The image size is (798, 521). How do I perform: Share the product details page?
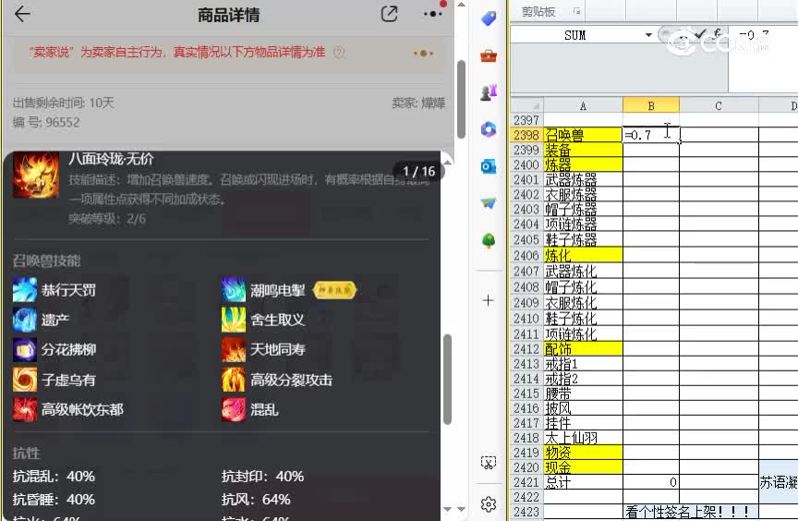[x=390, y=14]
